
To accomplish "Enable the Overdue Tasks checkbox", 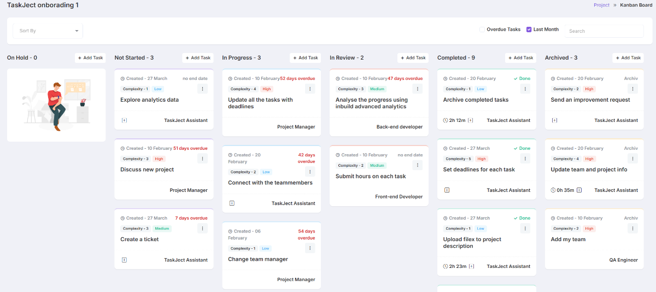I will [482, 30].
